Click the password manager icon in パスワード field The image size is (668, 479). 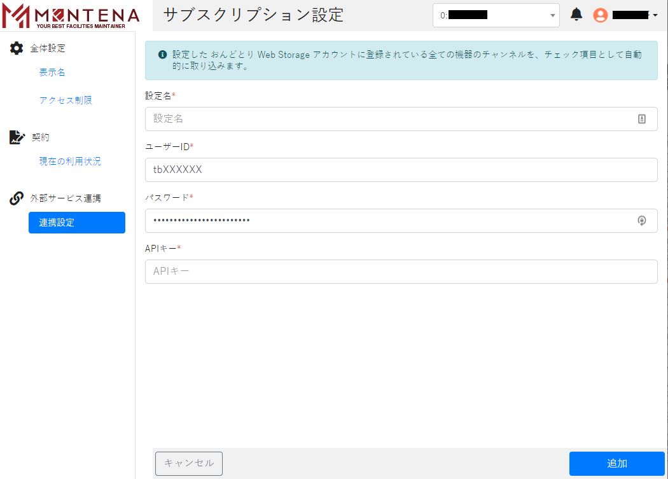point(642,221)
